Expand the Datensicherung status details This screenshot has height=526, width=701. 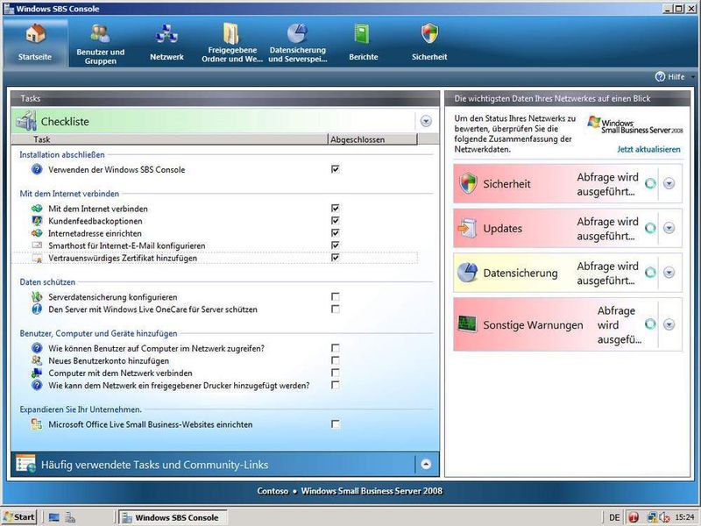click(x=669, y=273)
